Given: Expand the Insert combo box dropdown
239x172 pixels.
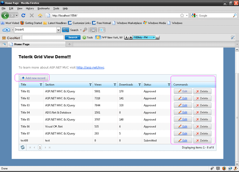Looking at the screenshot, I should click(59, 30).
